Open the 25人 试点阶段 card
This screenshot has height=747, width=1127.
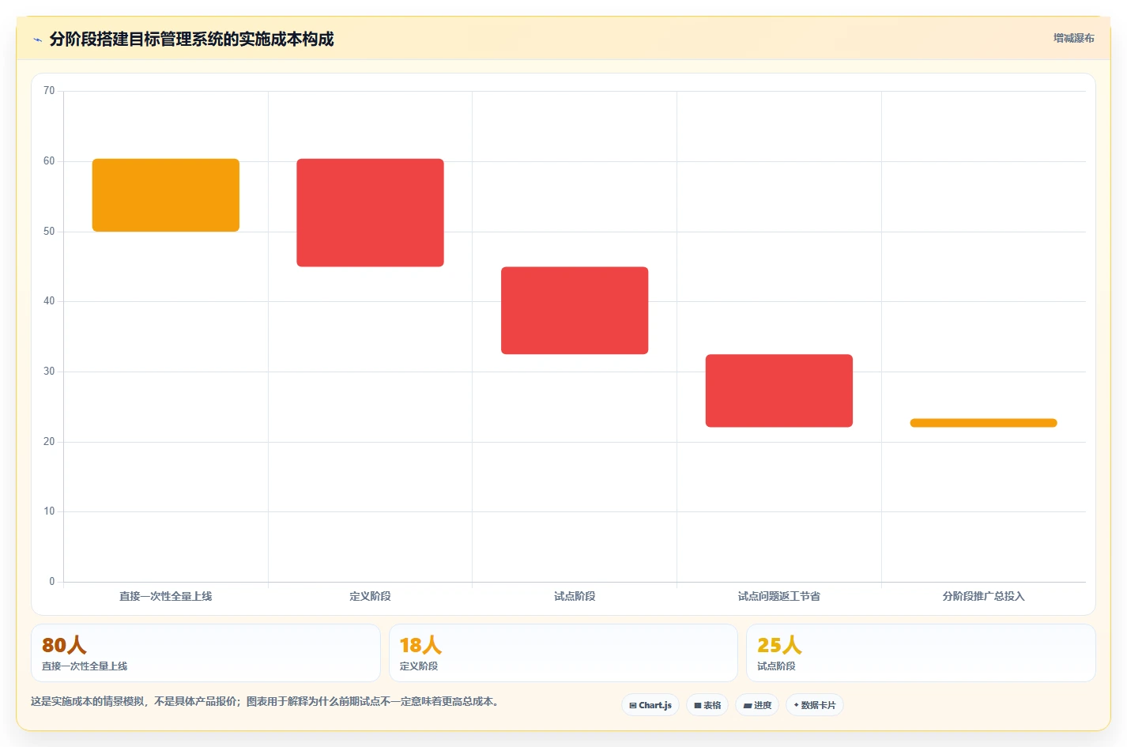point(921,653)
